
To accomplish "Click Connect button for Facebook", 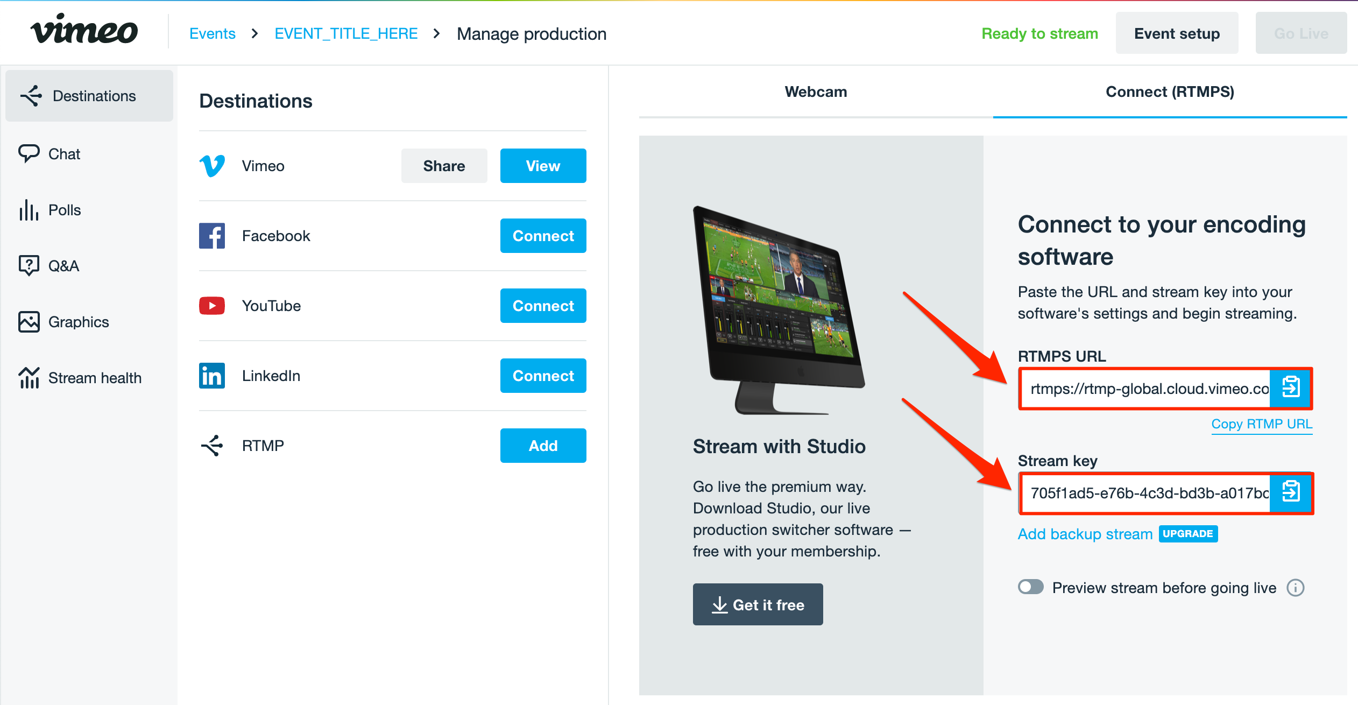I will [543, 236].
